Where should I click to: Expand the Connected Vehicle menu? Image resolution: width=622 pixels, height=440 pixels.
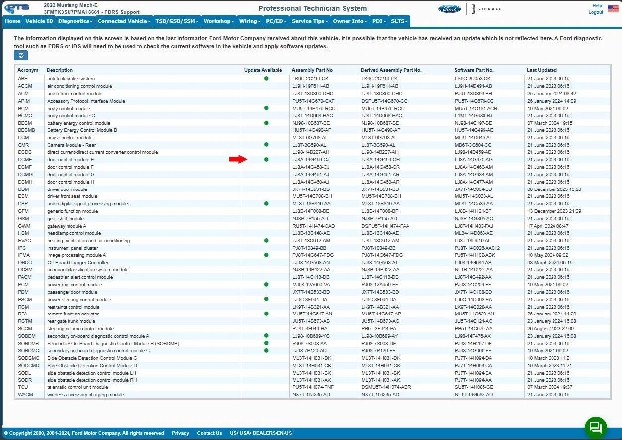click(124, 21)
